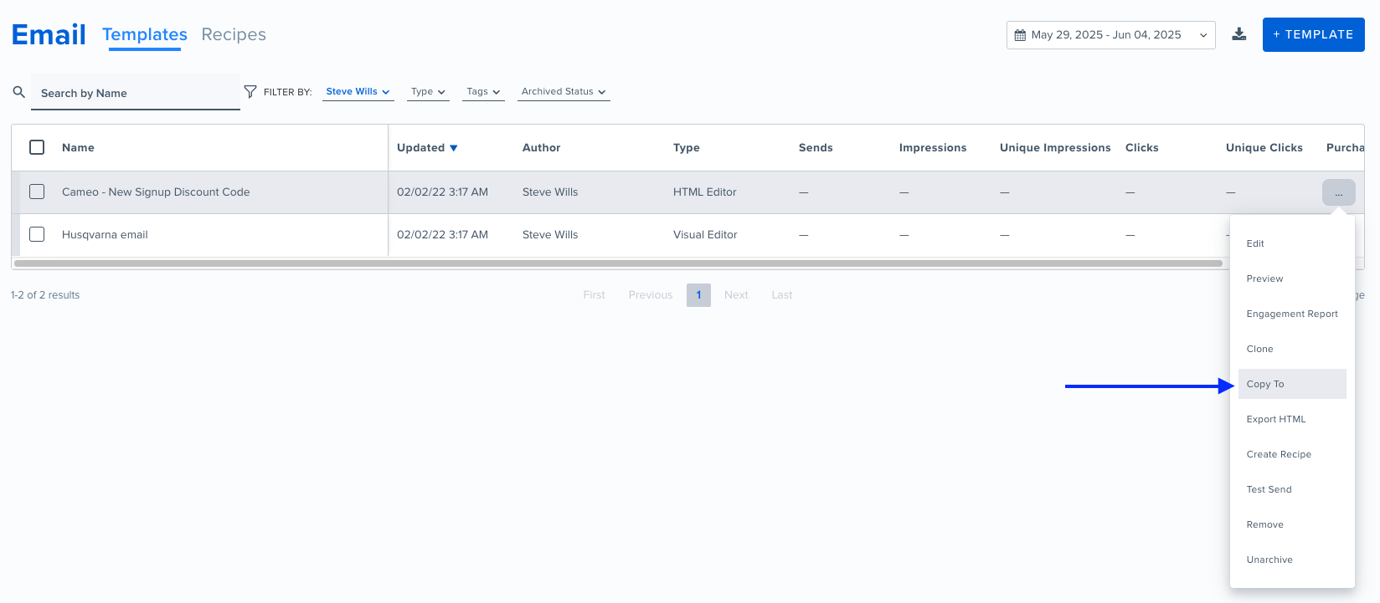The image size is (1380, 603).
Task: Sort by the Impressions column header
Action: click(x=933, y=148)
